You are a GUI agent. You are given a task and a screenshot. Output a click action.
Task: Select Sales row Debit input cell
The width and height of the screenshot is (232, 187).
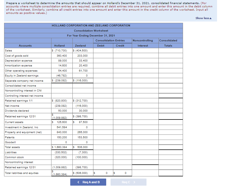[x=103, y=51]
